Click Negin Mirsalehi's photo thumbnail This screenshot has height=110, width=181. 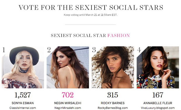[x=68, y=67]
